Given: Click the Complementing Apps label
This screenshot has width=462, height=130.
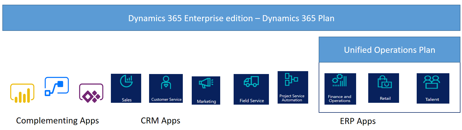Looking at the screenshot, I should [x=57, y=121].
